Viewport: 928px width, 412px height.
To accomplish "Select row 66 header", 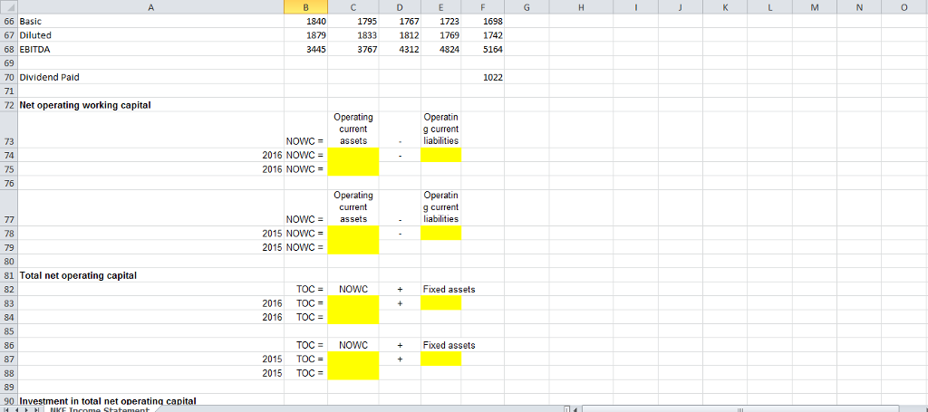I will point(9,22).
